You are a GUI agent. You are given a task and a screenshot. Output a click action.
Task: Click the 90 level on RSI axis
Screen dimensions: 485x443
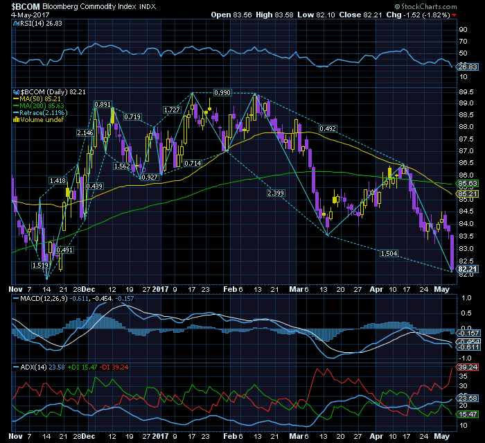[464, 30]
